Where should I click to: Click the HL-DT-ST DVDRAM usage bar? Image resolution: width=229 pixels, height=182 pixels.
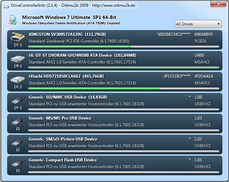[x=124, y=68]
